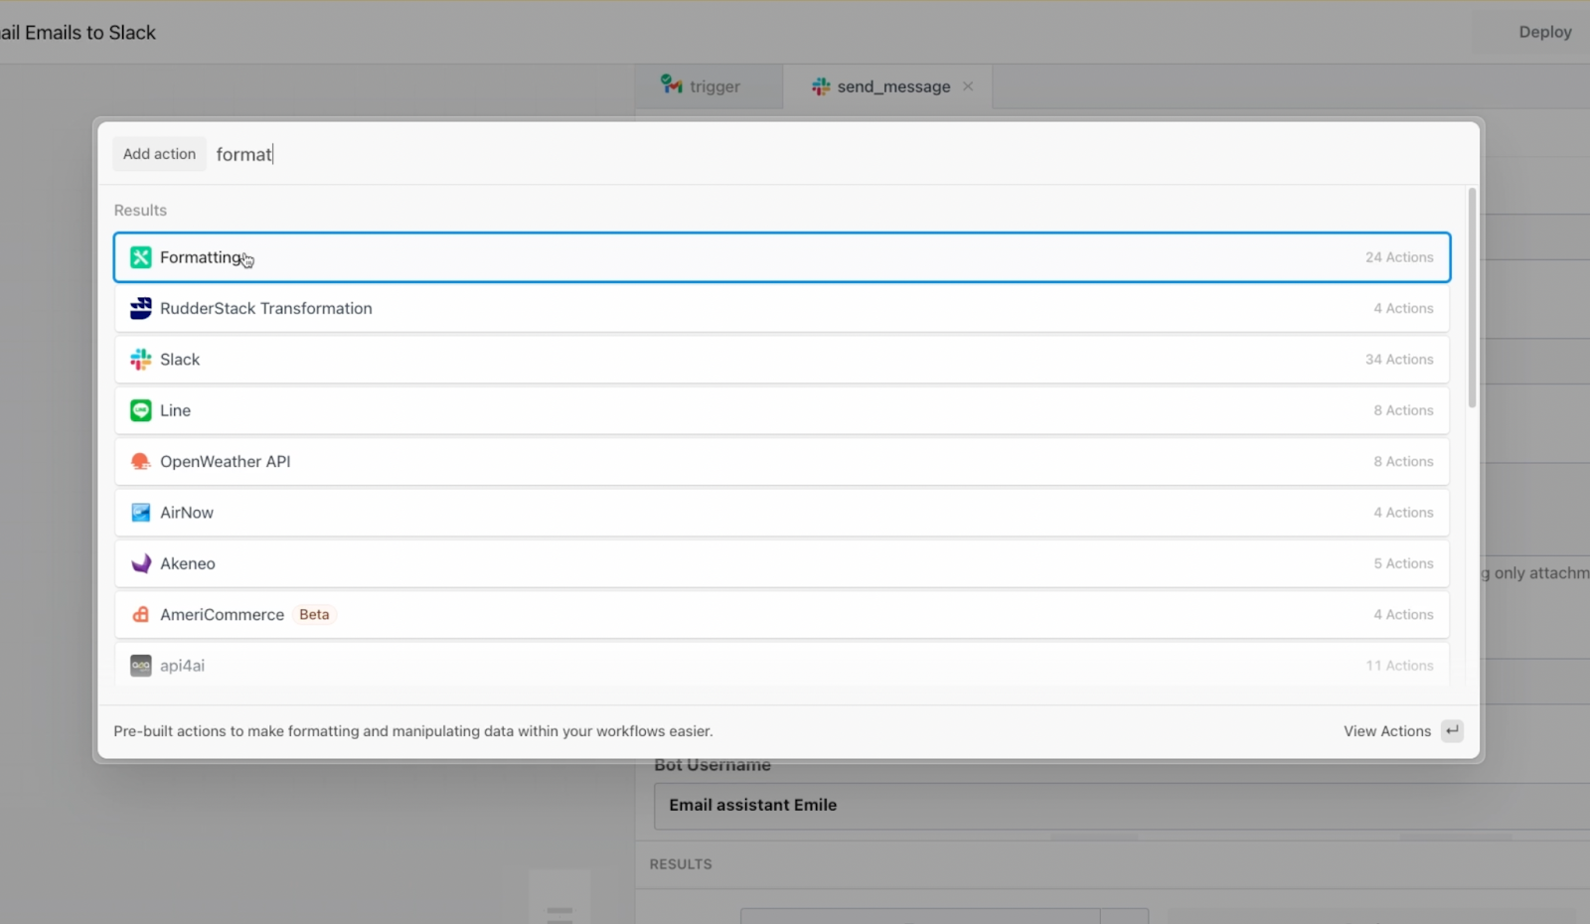Select the OpenWeather API result name
The width and height of the screenshot is (1590, 924).
(226, 462)
